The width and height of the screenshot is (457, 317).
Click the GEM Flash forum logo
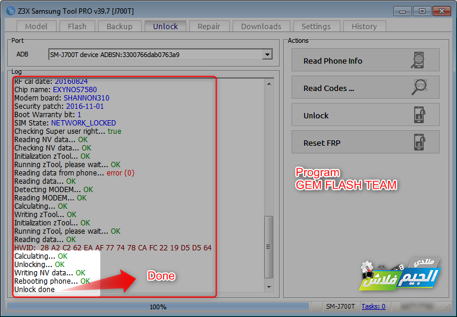(x=400, y=274)
